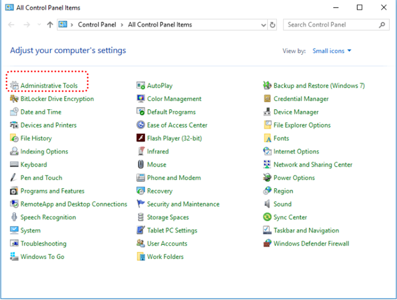Click the Sound speaker icon
Image resolution: width=397 pixels, height=300 pixels.
267,204
